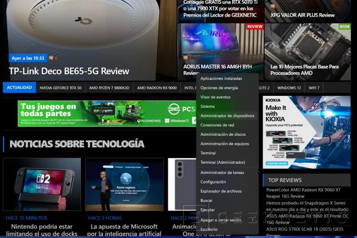
Task: Open the gray smartphone article thumbnail
Action: pos(182,184)
